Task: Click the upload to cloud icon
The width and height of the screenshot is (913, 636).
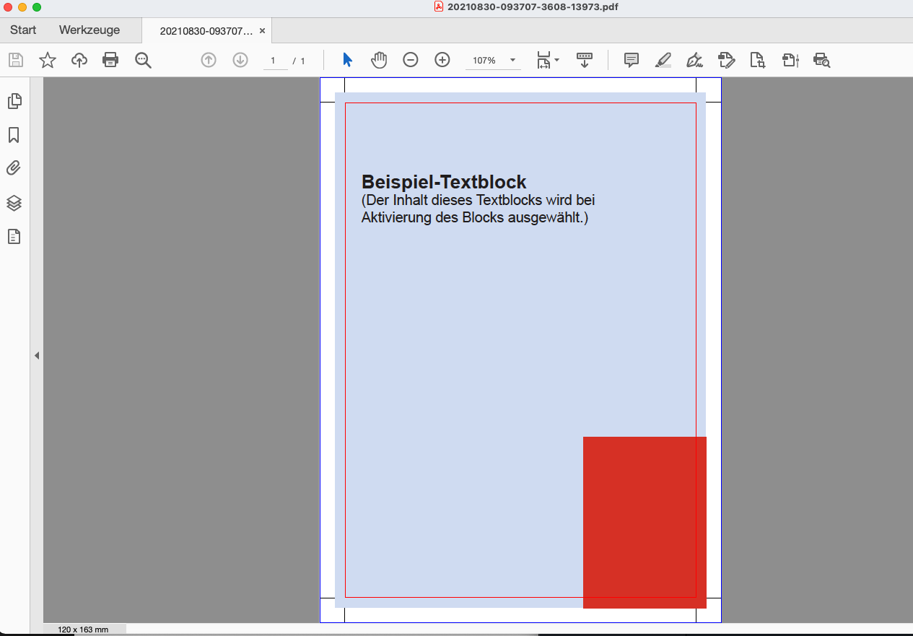Action: click(79, 61)
